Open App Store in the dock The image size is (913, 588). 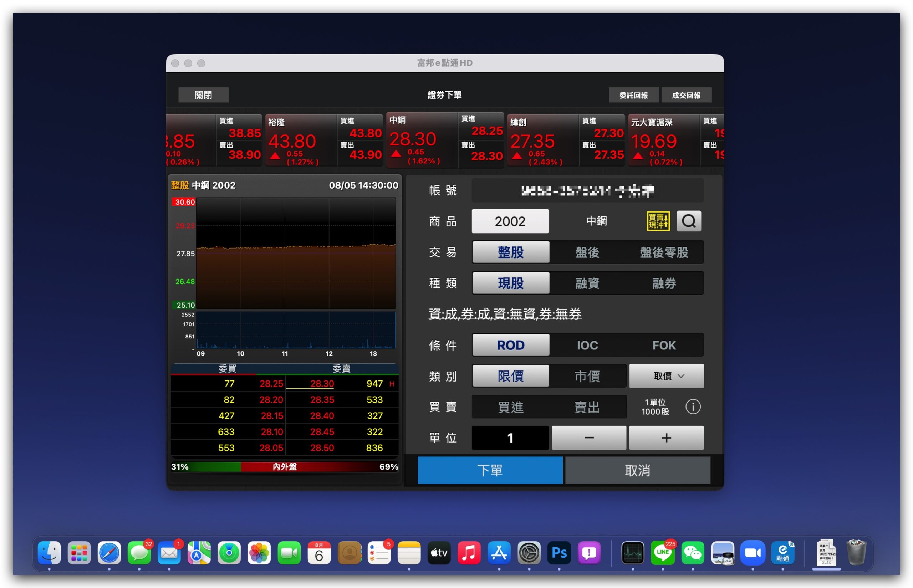(x=499, y=552)
